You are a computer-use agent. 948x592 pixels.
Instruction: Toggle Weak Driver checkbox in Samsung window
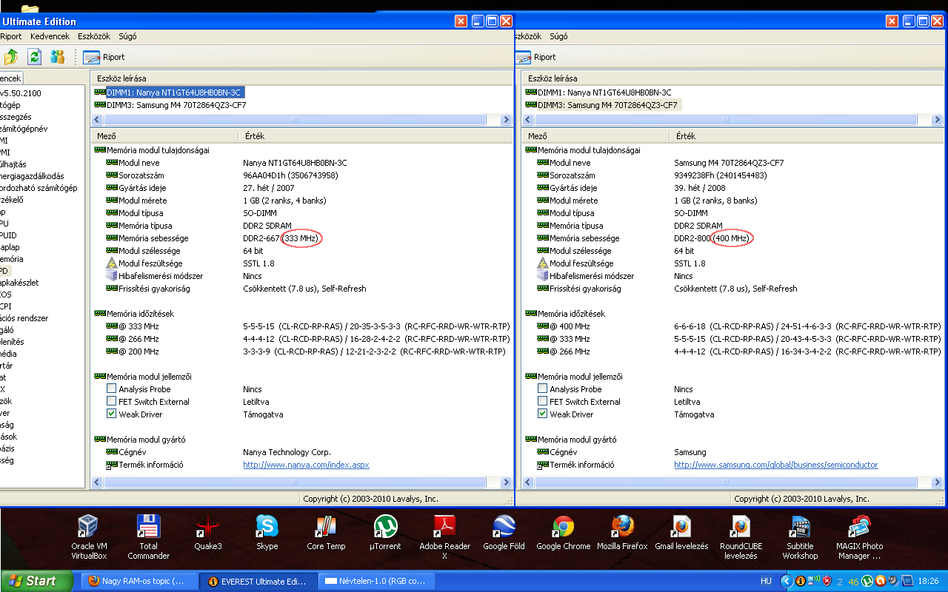tap(542, 414)
